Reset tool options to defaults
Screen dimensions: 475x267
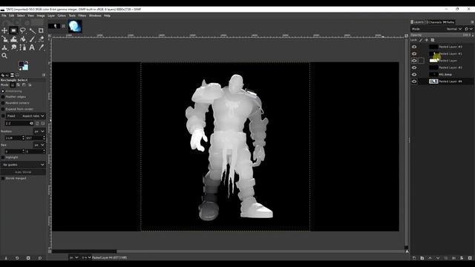(39, 258)
